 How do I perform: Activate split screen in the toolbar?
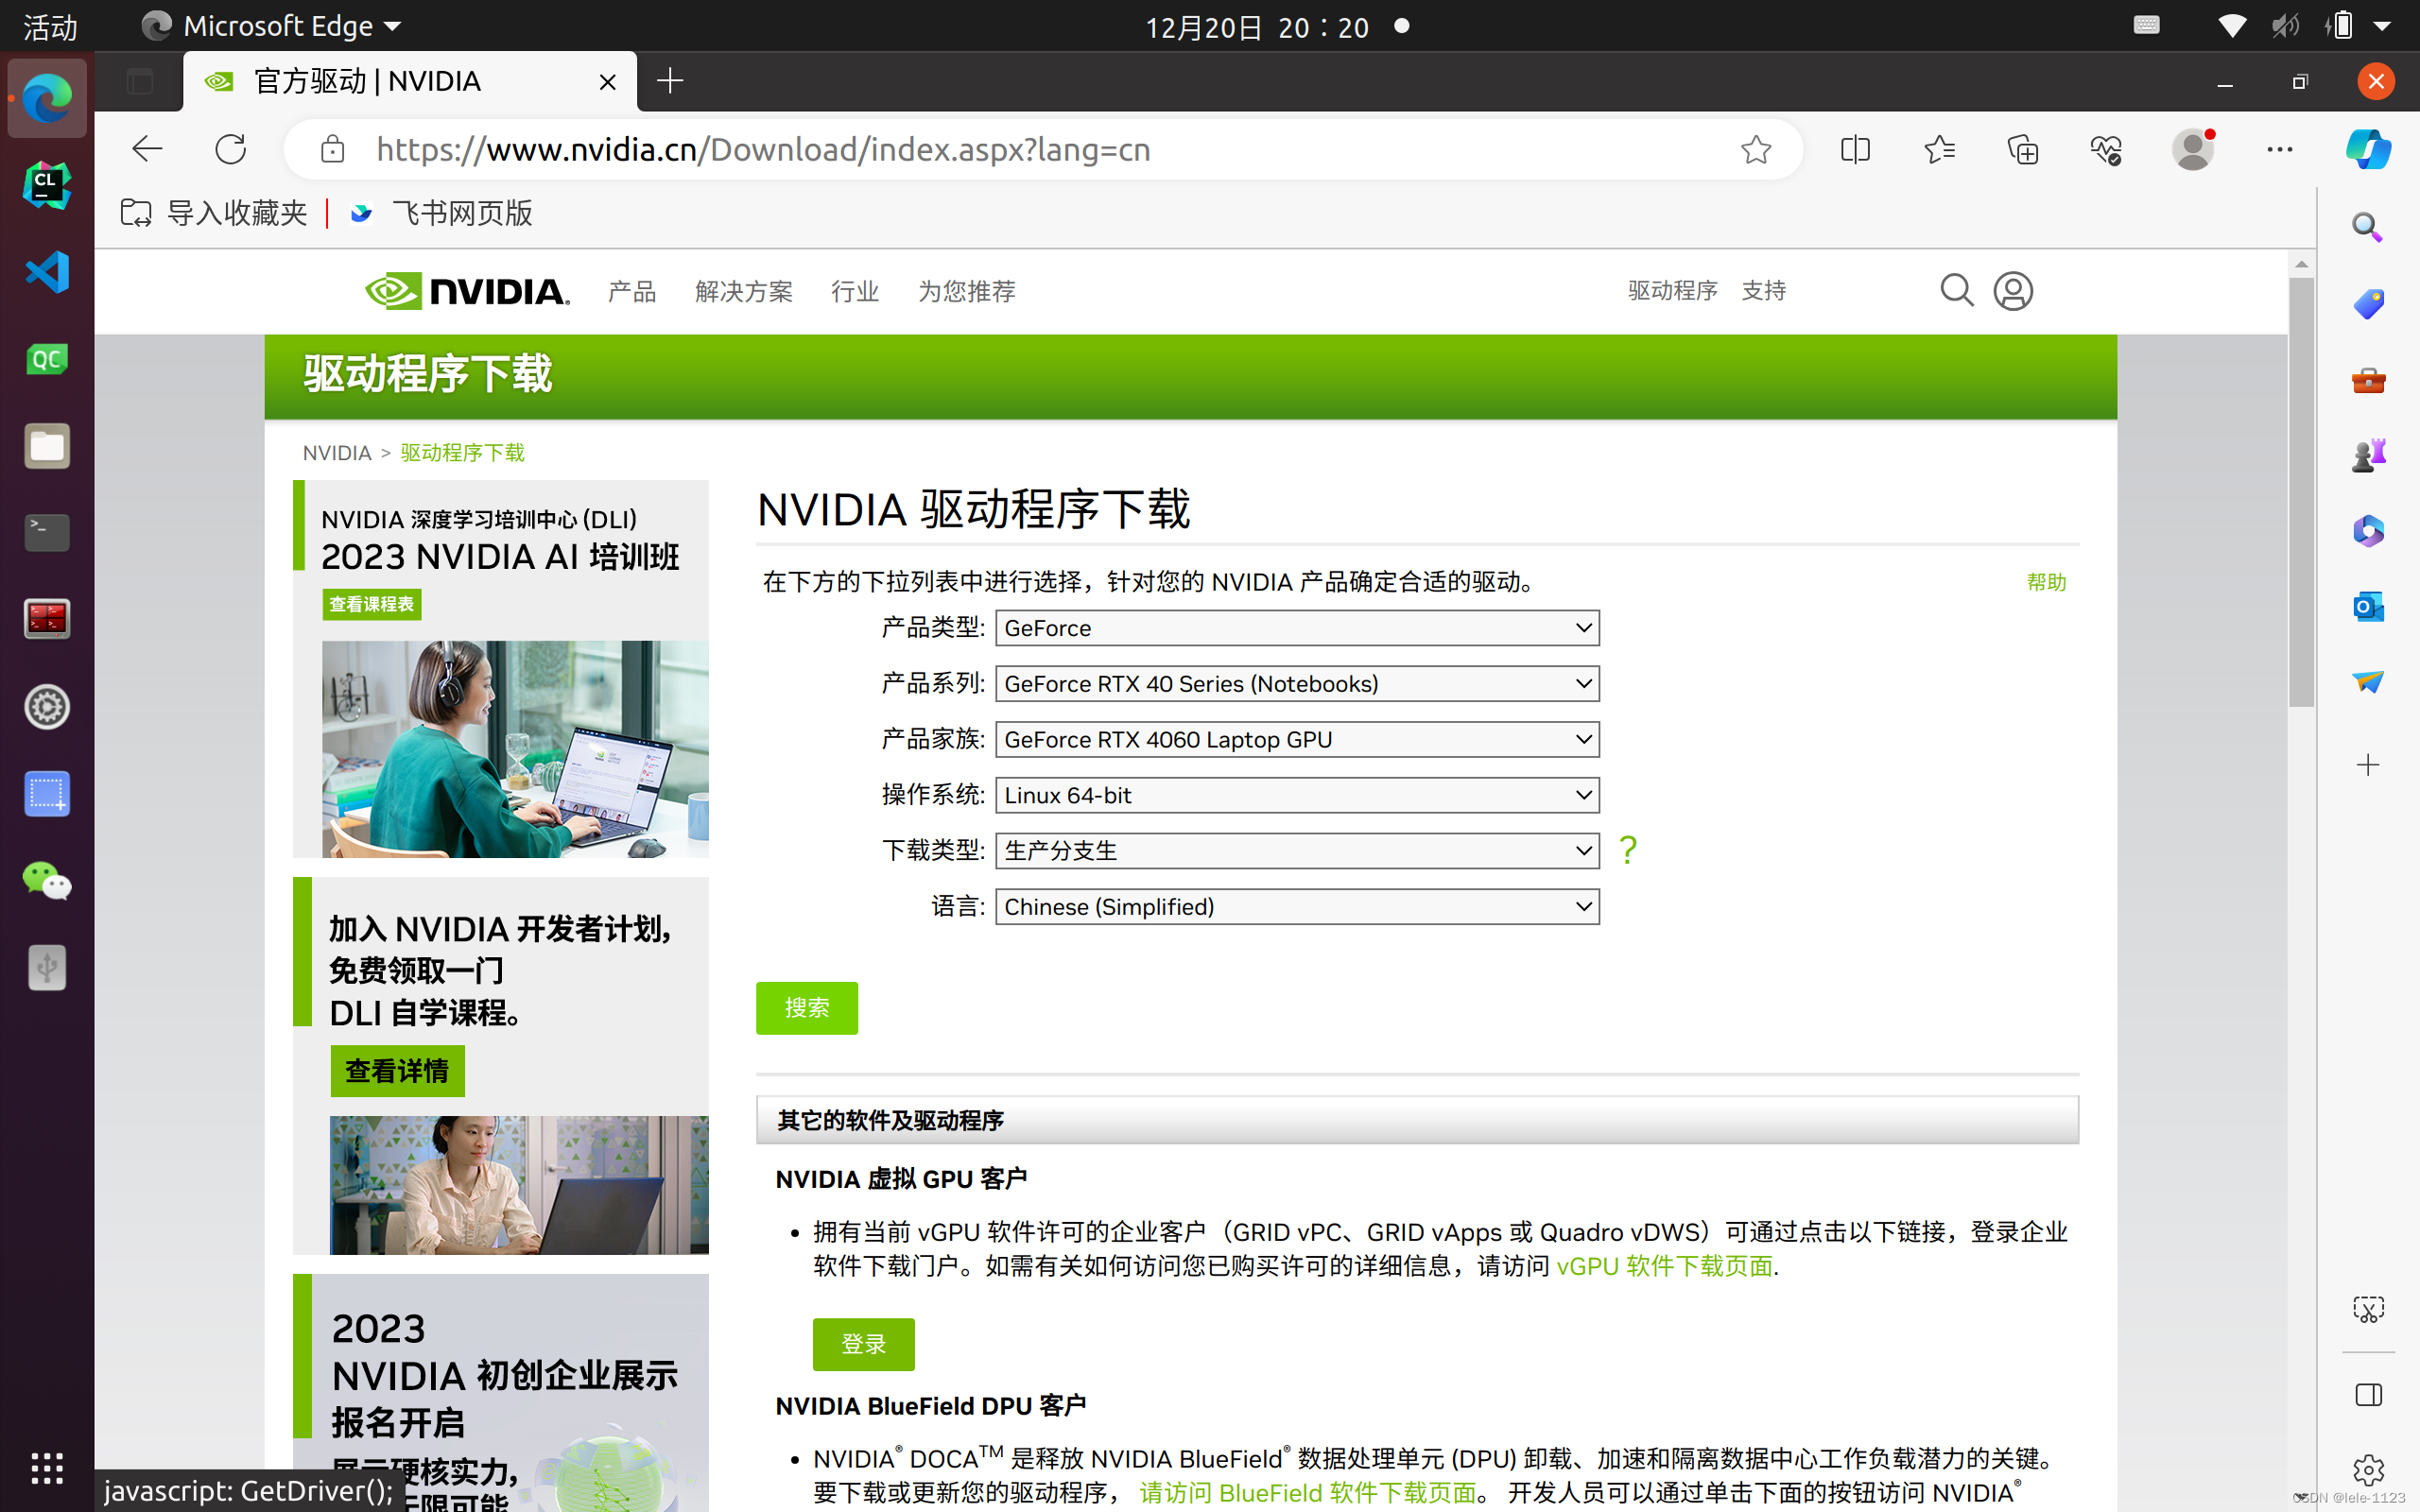click(x=1854, y=149)
